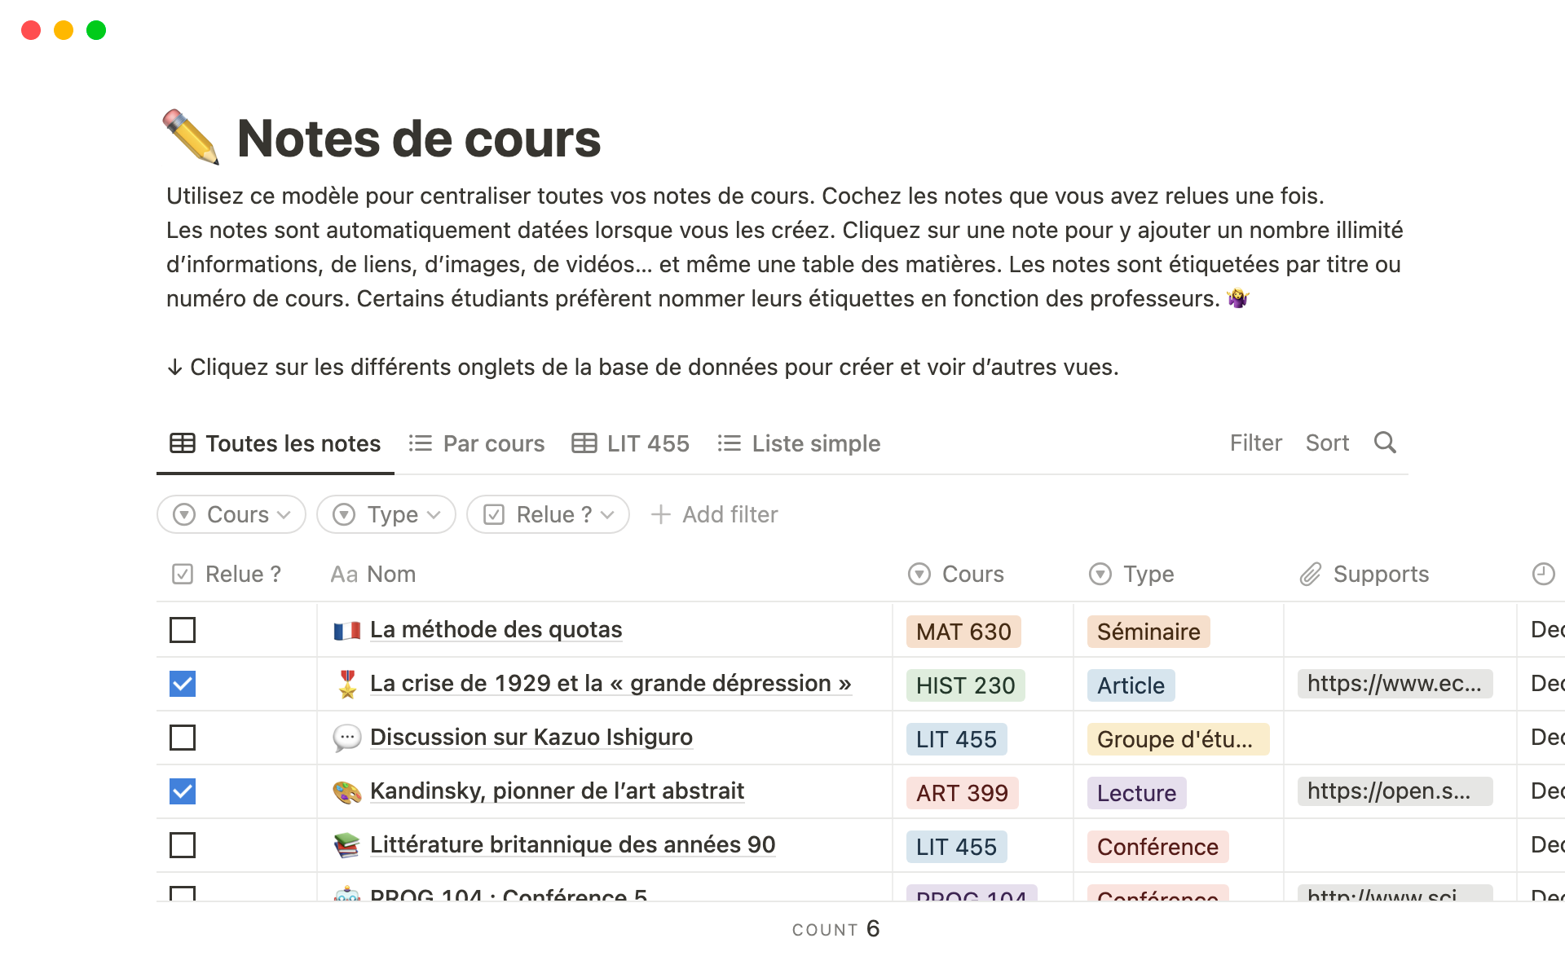Image resolution: width=1565 pixels, height=978 pixels.
Task: Click the orange MAT 630 tag
Action: click(x=963, y=632)
